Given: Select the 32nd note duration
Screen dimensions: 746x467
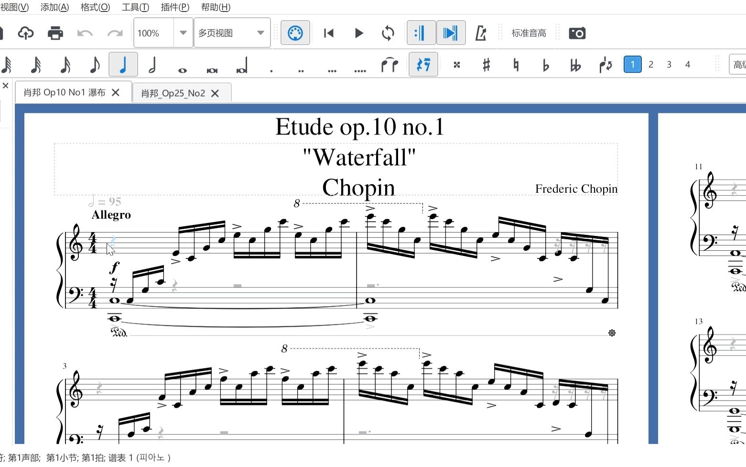Looking at the screenshot, I should (x=36, y=65).
